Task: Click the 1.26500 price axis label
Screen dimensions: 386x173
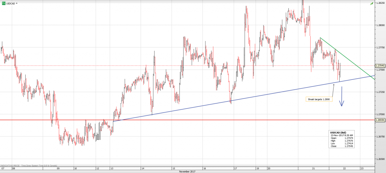Action: click(380, 159)
